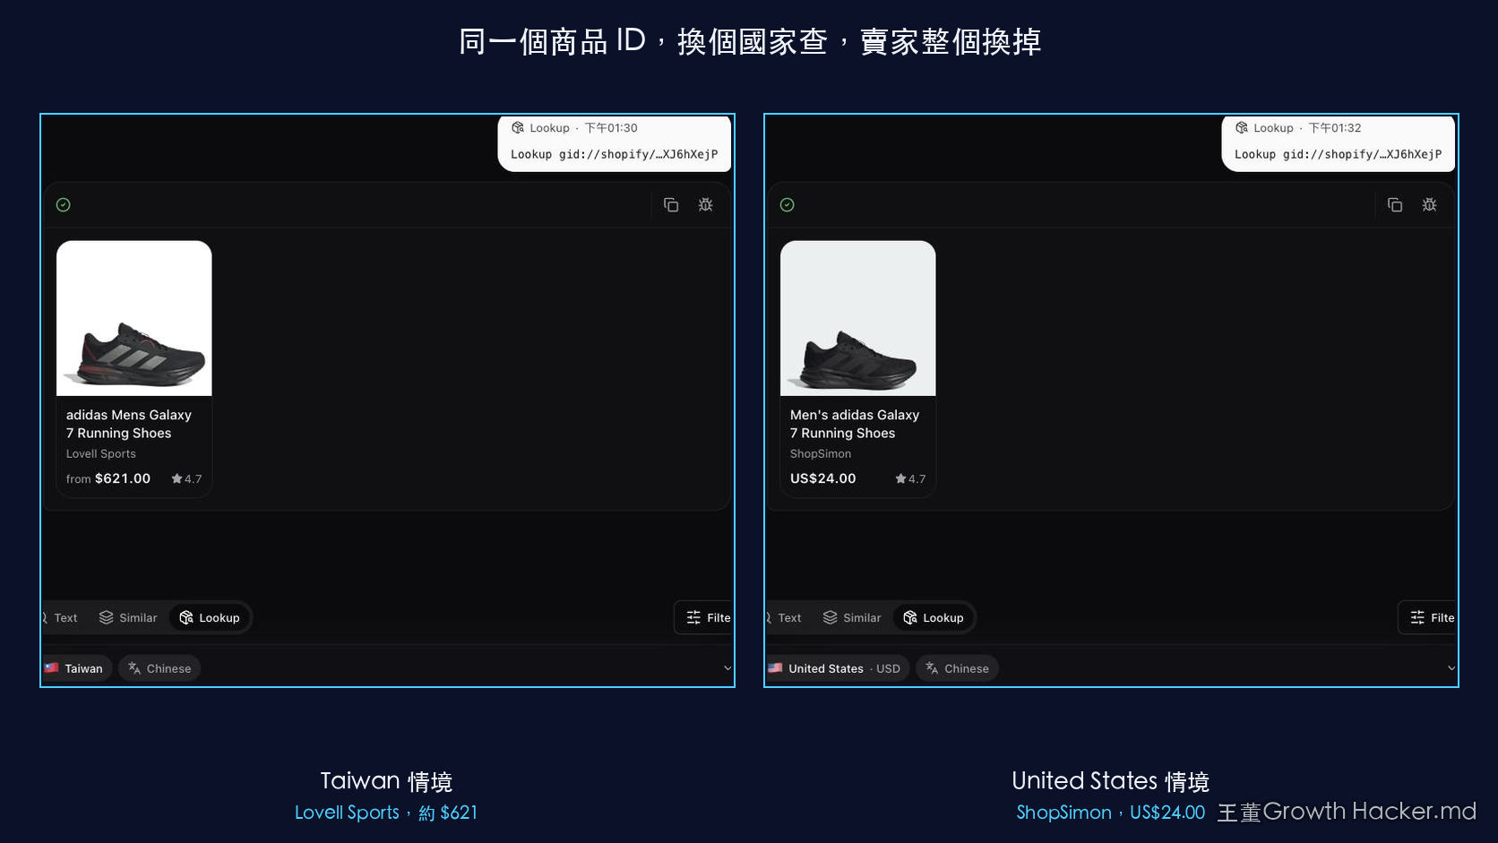
Task: Click Taiwan flag icon
Action: [52, 668]
